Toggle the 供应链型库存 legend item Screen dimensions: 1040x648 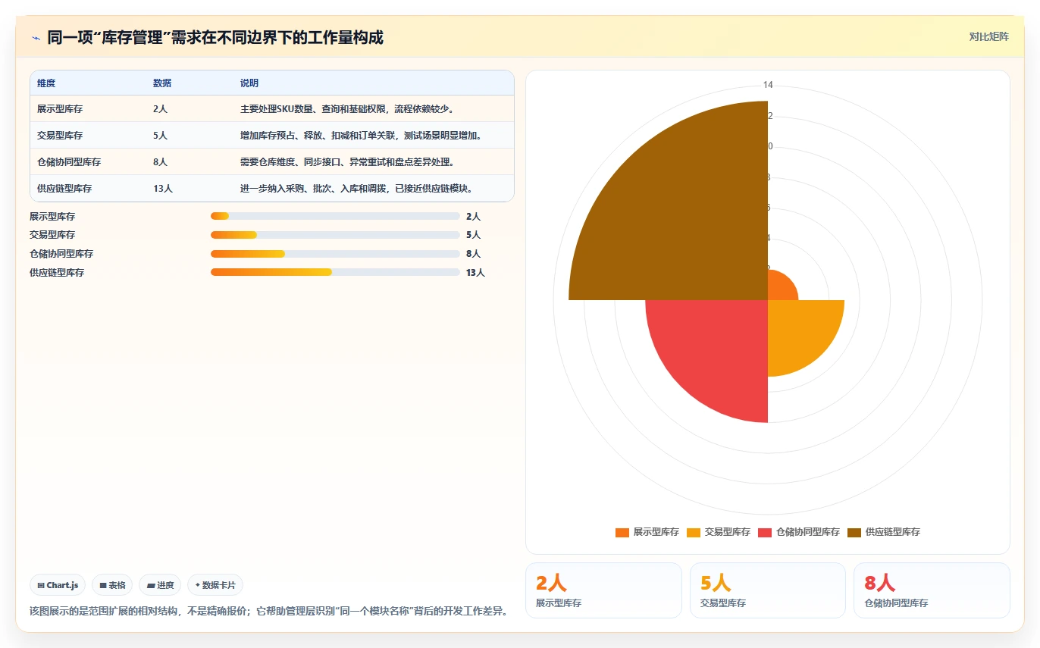(x=883, y=532)
